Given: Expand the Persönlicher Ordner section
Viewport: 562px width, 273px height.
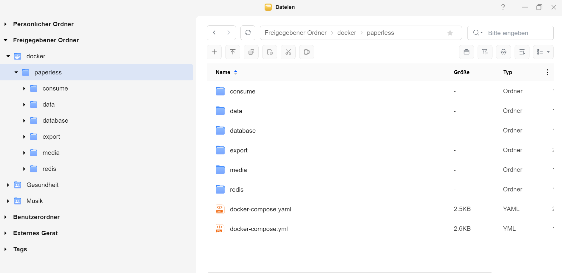Looking at the screenshot, I should (x=5, y=24).
